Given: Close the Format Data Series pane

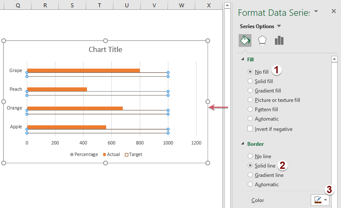Looking at the screenshot, I should click(x=334, y=11).
